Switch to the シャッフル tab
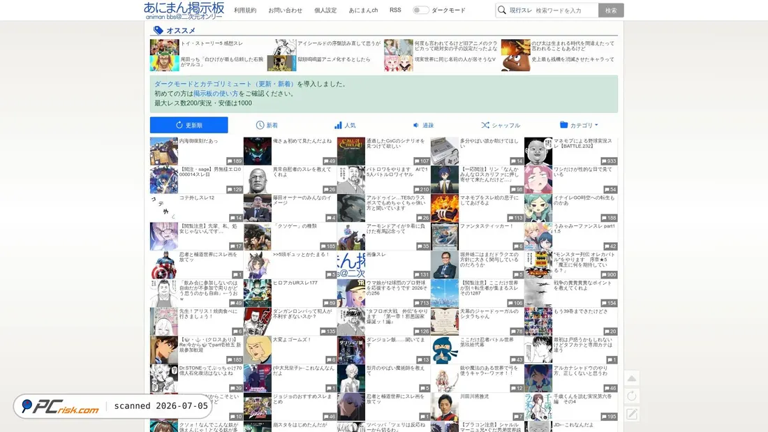 [501, 126]
